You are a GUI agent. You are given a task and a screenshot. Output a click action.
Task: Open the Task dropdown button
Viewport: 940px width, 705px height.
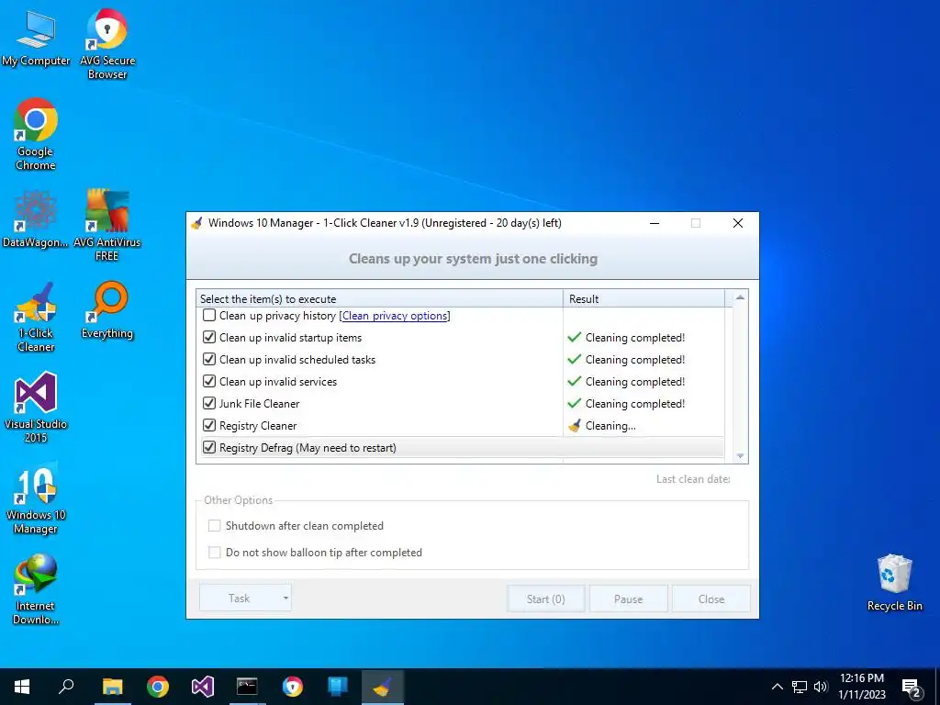(245, 599)
